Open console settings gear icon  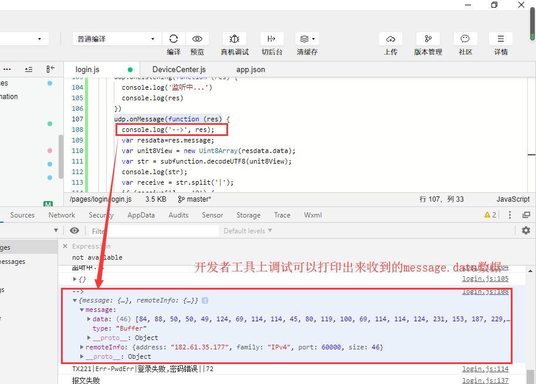click(x=526, y=230)
